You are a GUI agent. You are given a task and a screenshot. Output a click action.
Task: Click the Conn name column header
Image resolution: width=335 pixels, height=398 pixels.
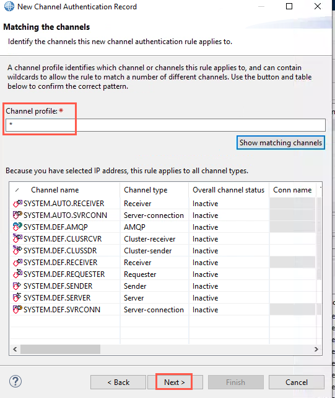click(292, 190)
